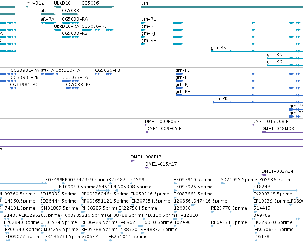This screenshot has height=242, width=303.
Task: Click the aft-PA protein label
Action: [48, 70]
